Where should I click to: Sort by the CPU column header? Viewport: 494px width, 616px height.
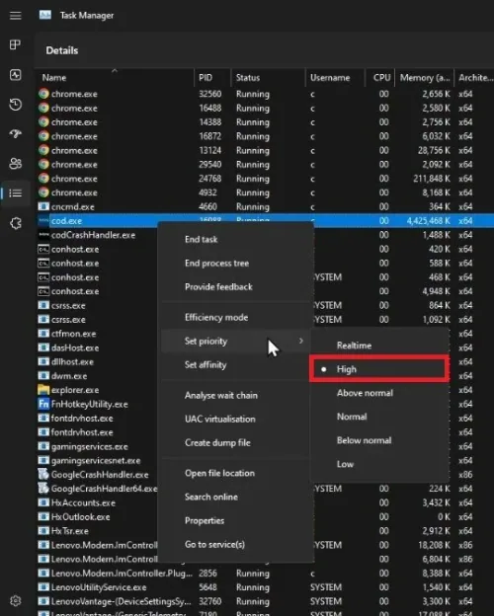[380, 77]
